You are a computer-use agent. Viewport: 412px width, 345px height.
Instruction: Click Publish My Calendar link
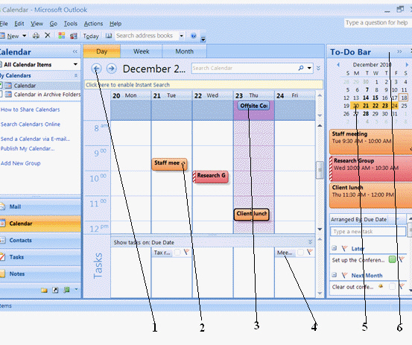pos(28,148)
